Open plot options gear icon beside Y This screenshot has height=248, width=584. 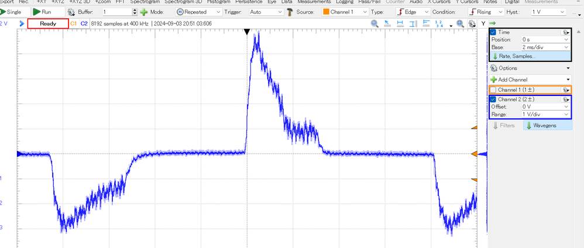(x=472, y=24)
